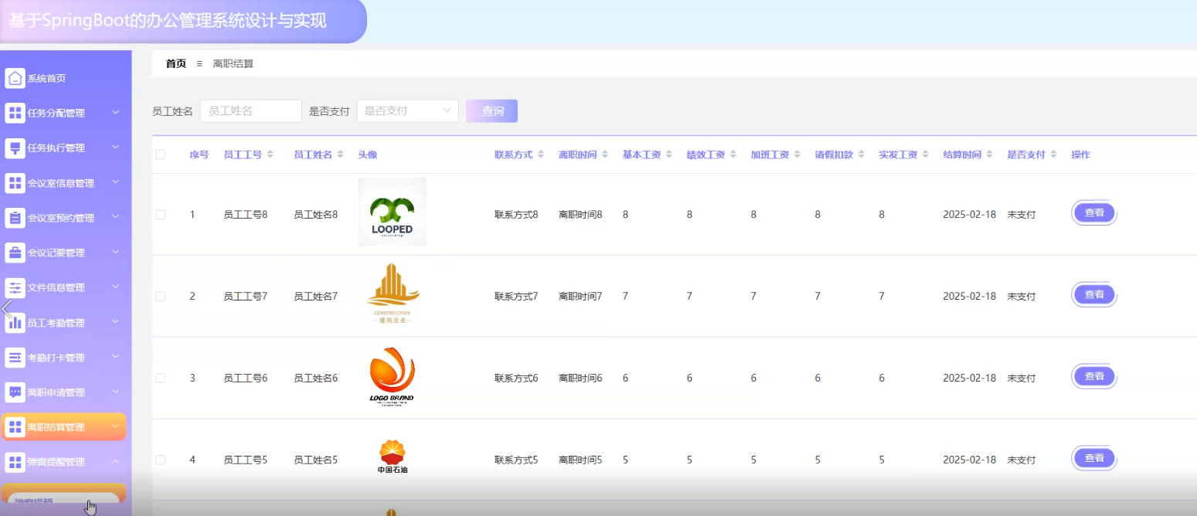Viewport: 1197px width, 516px height.
Task: Expand the 考勤打卡管理 menu chevron
Action: pyautogui.click(x=115, y=357)
